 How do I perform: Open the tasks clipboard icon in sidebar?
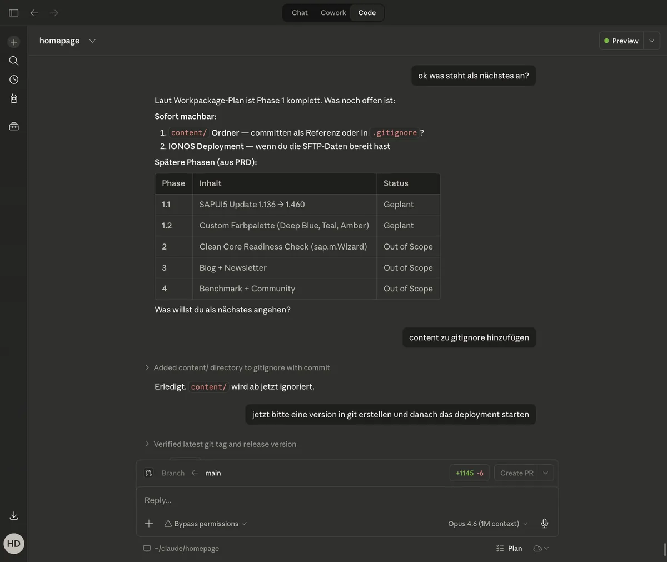point(13,98)
